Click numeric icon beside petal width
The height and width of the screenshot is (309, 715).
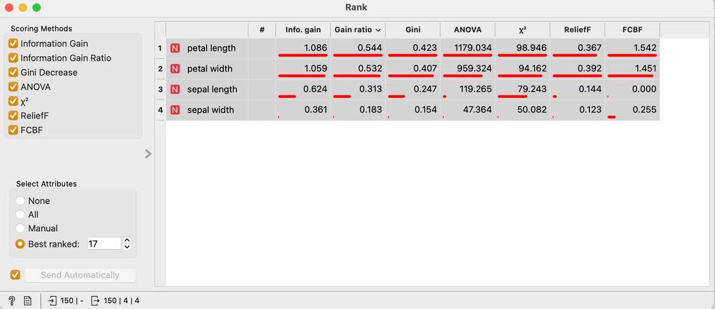point(176,69)
